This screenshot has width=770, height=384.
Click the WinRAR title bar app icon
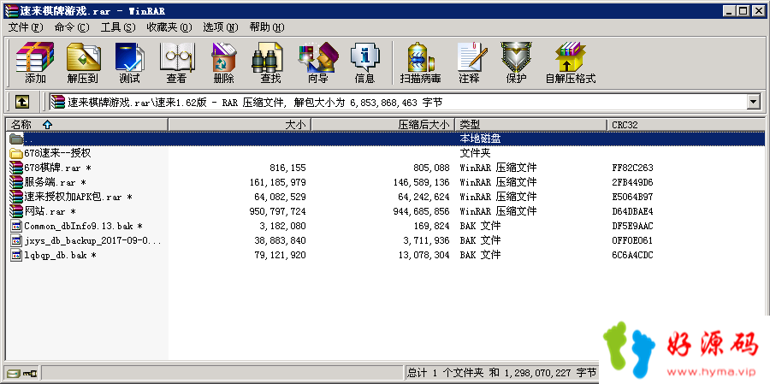click(x=13, y=10)
